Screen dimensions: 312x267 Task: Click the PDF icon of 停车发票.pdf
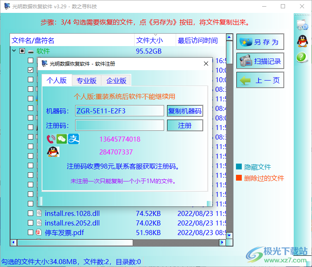click(38, 232)
